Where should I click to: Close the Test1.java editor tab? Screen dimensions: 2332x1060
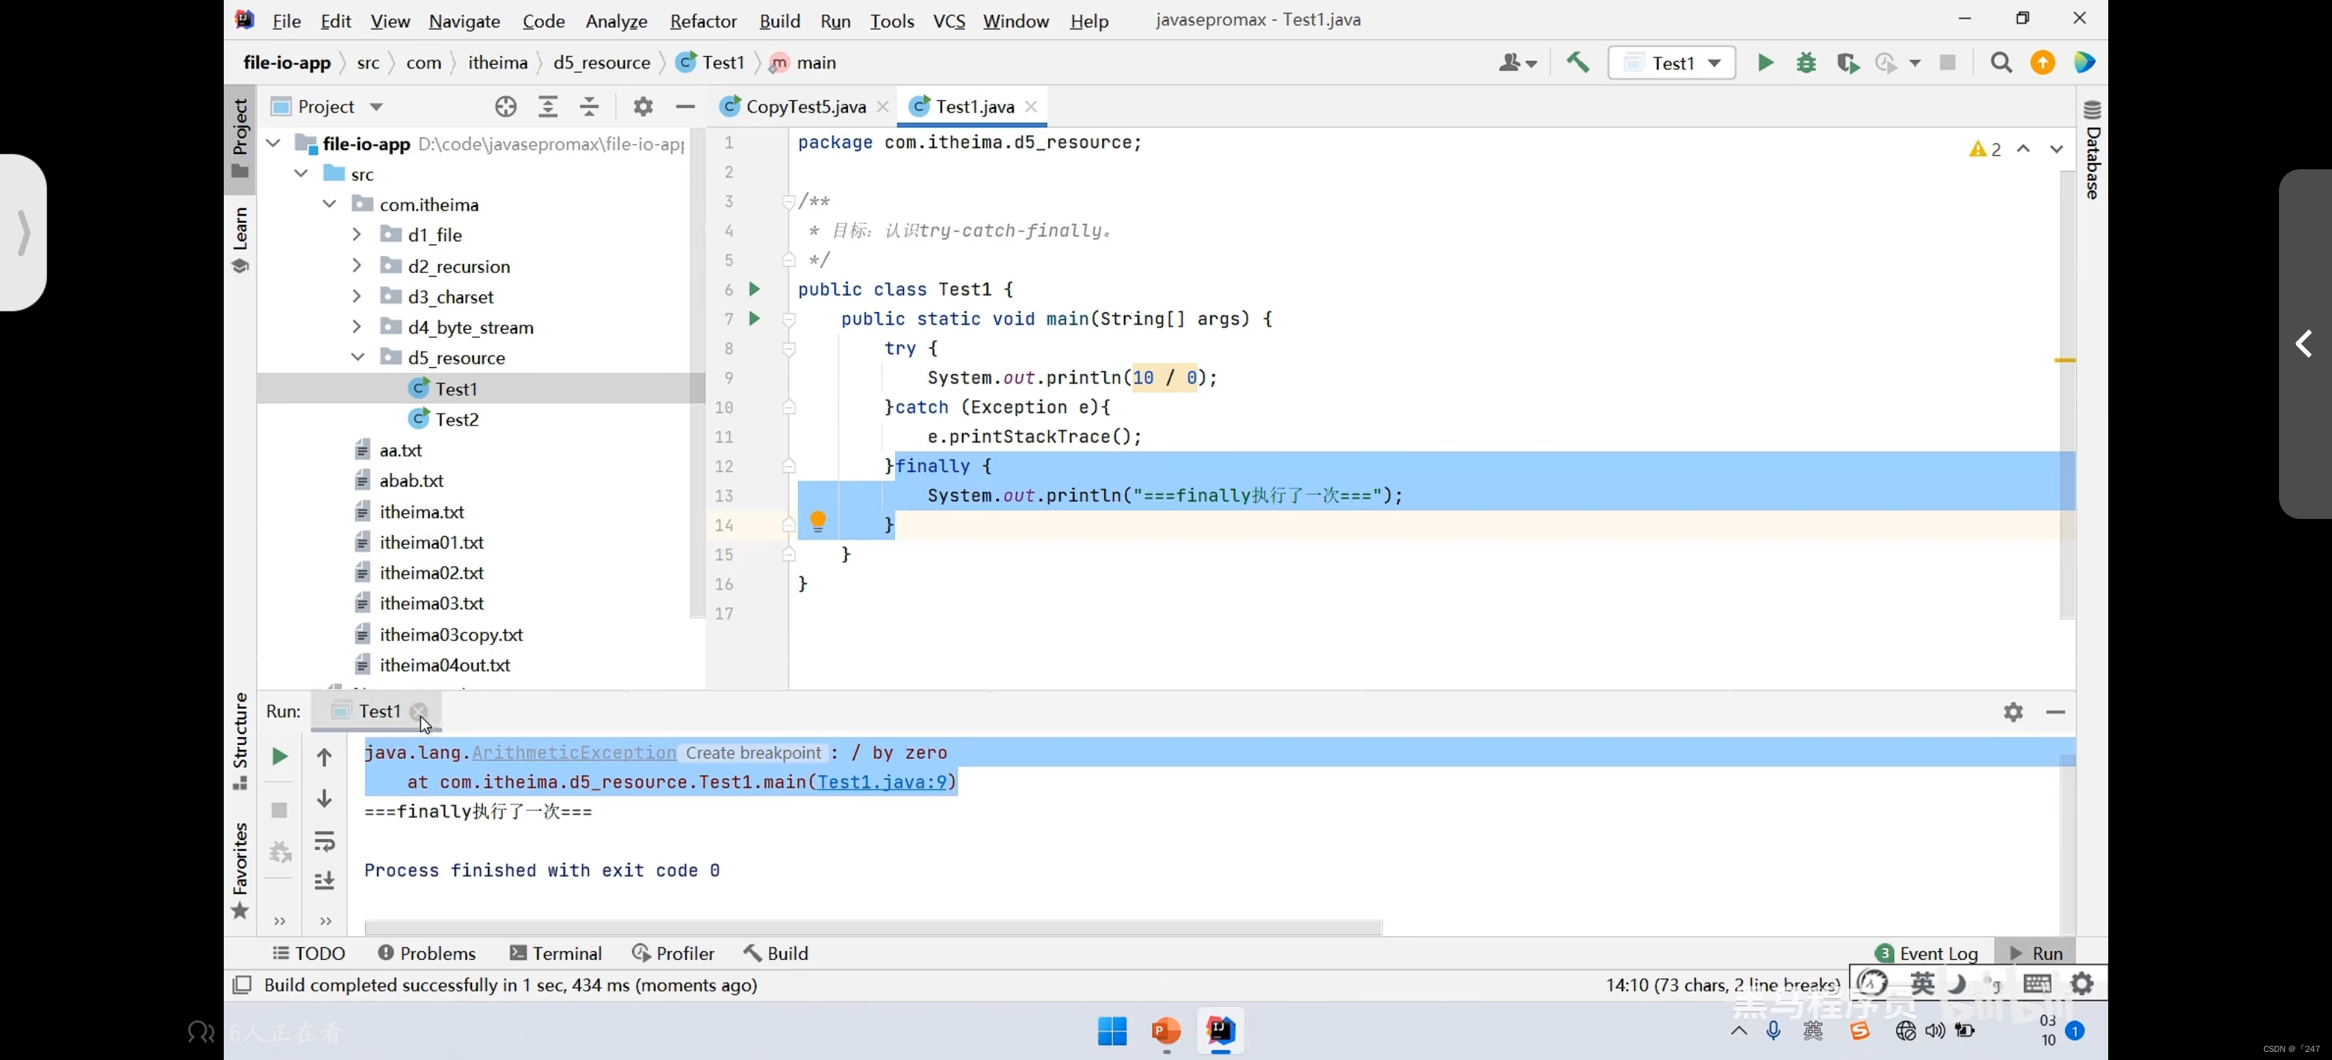(1031, 107)
